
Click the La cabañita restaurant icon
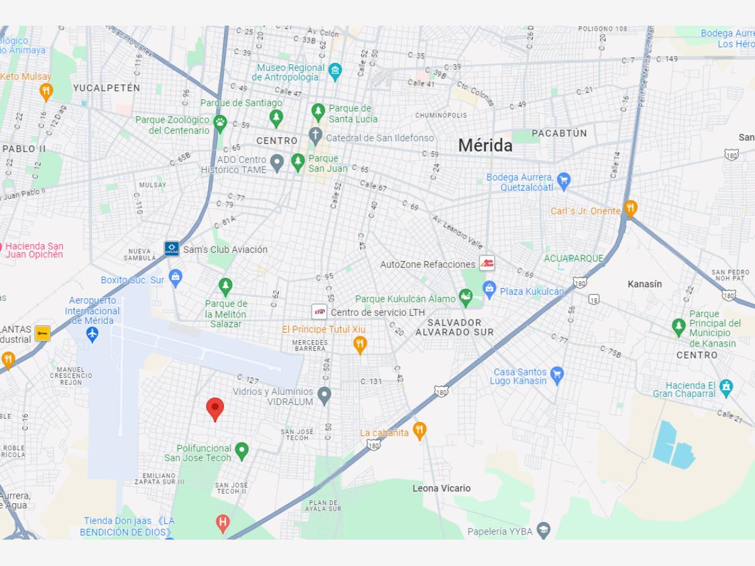(x=420, y=430)
